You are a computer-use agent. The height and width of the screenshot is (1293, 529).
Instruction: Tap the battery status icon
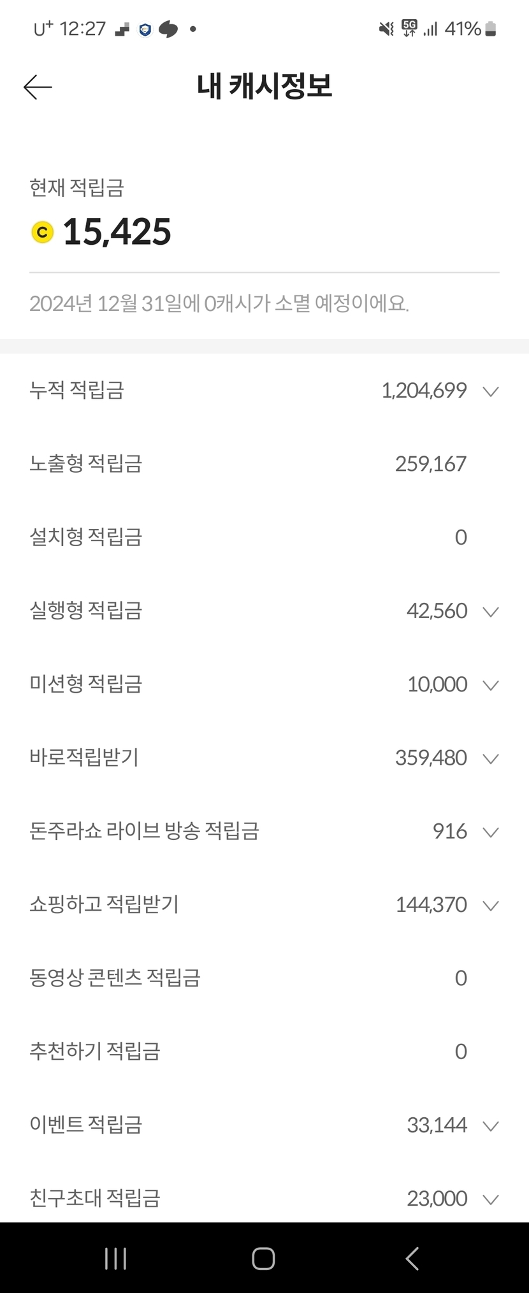[x=491, y=29]
